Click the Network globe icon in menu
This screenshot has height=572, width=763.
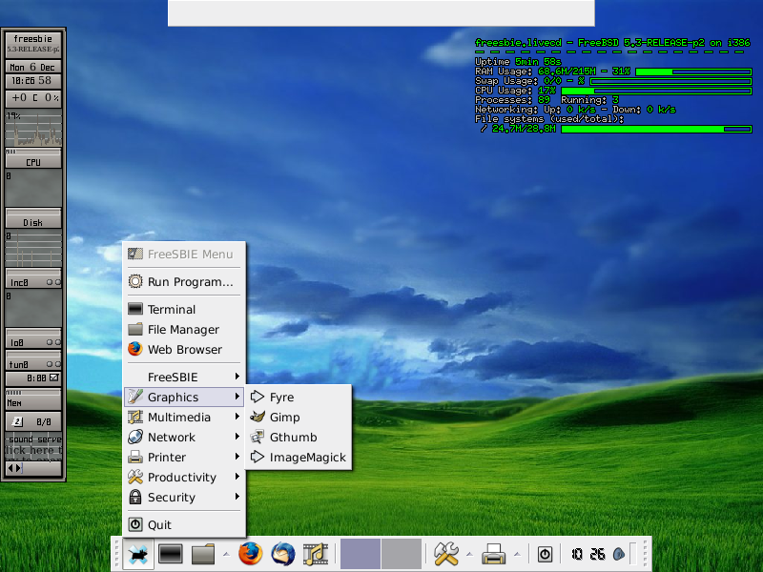coord(135,437)
